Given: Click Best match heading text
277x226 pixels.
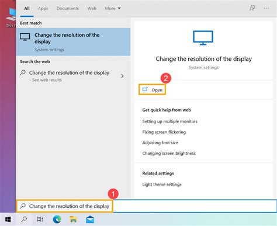Looking at the screenshot, I should (x=31, y=23).
